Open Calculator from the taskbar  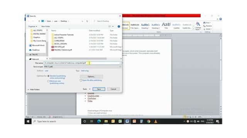click(142, 121)
